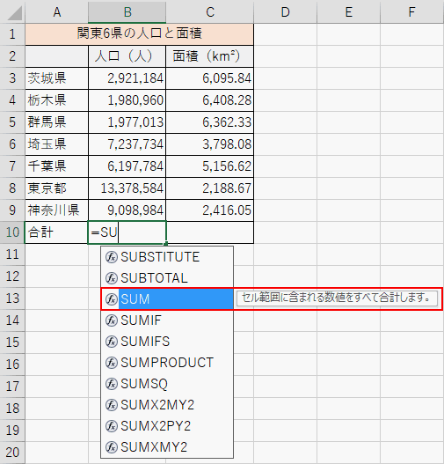Select the SUMIFS function suggestion
The height and width of the screenshot is (464, 444).
tap(167, 342)
